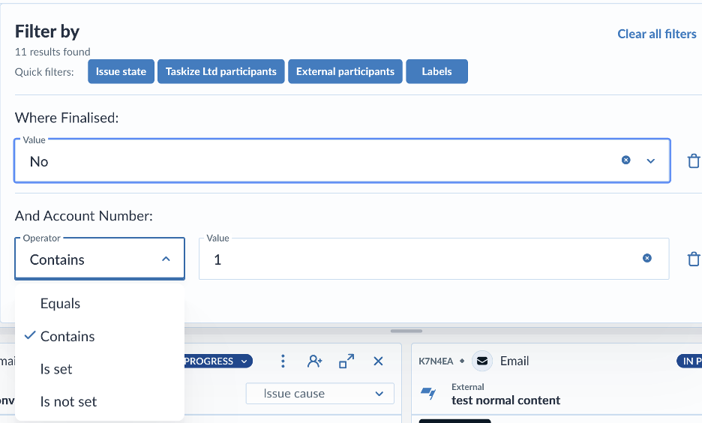
Task: Click the K7N4EA issue reference
Action: click(x=436, y=361)
